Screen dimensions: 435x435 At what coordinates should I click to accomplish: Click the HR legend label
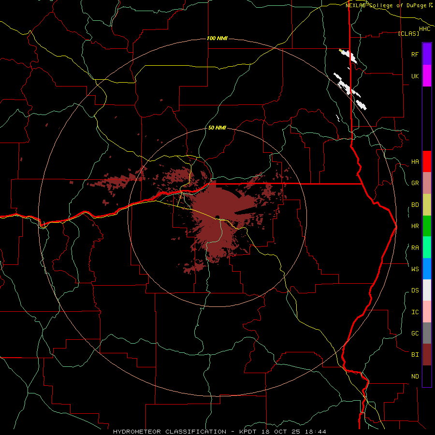coord(415,226)
